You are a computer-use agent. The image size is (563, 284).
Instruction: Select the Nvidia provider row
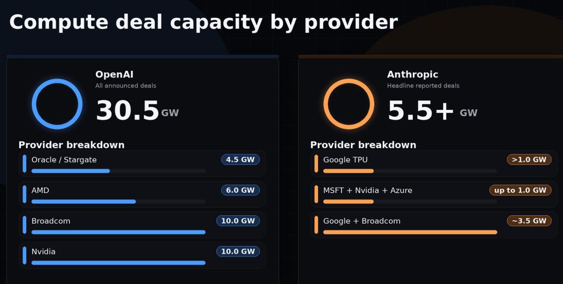142,255
